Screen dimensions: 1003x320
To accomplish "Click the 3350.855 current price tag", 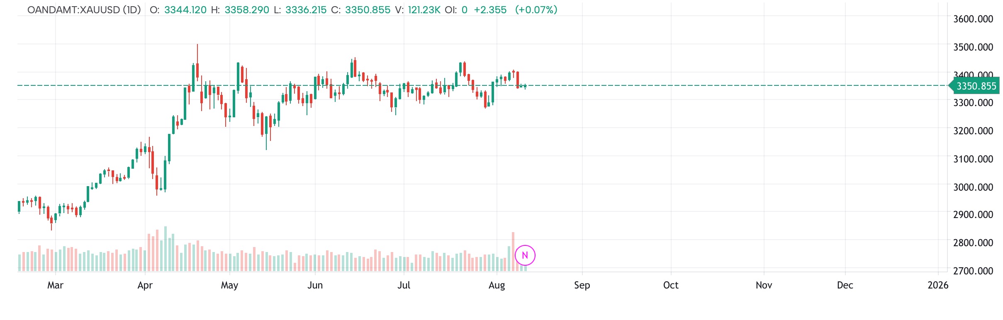I will 976,86.
